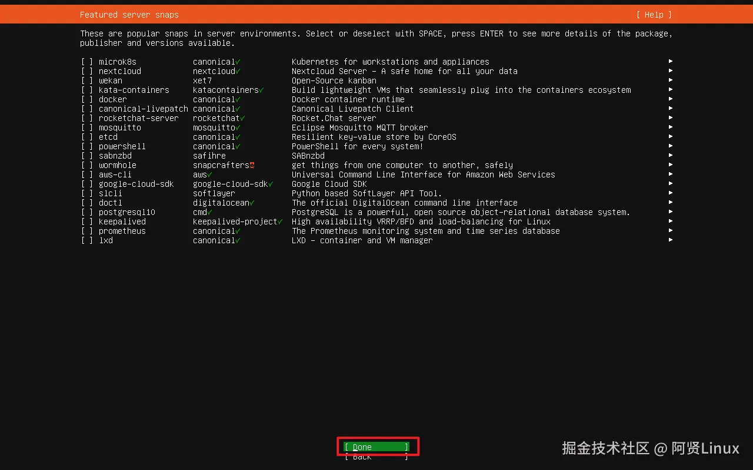Expand details arrow for microk8s row
753x470 pixels.
coord(671,61)
